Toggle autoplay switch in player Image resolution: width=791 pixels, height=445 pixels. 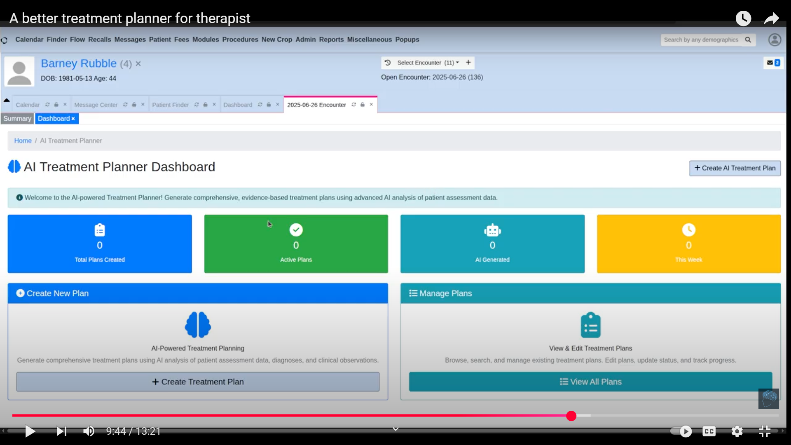[x=681, y=431]
